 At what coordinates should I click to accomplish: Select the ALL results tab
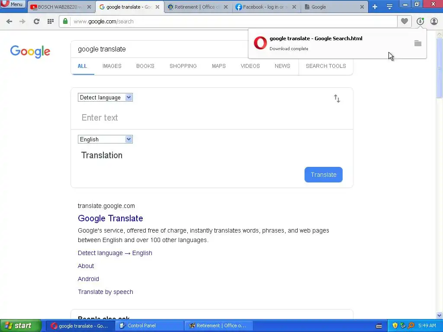pos(82,66)
